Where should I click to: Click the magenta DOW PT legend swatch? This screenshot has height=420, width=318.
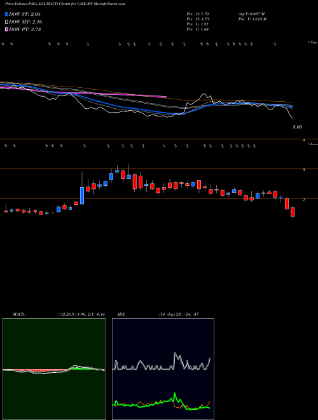[x=6, y=29]
